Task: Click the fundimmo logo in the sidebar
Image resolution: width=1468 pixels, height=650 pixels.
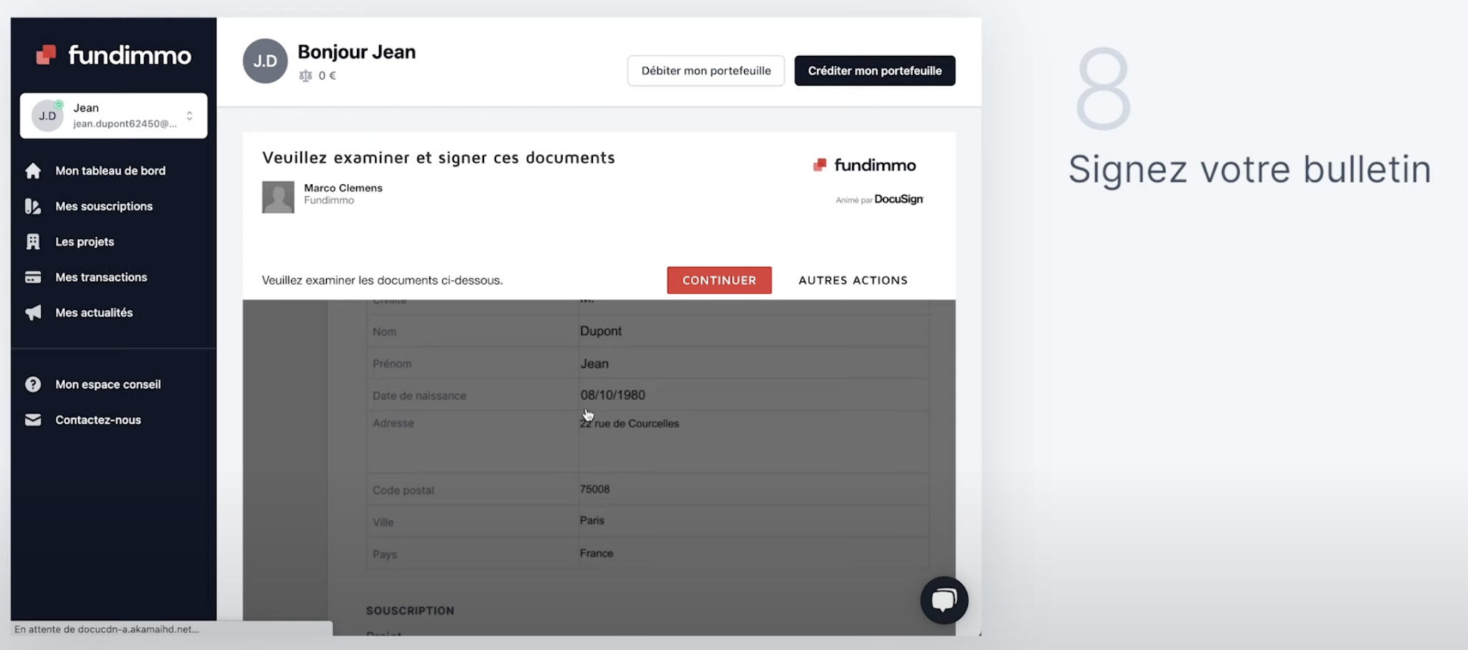Action: tap(113, 55)
